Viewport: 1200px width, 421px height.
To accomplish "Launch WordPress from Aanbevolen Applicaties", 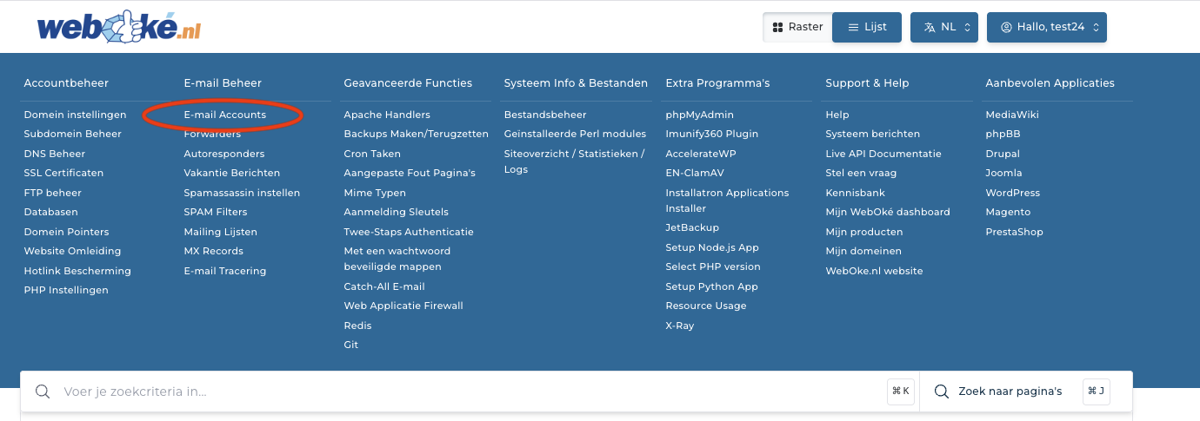I will (1012, 193).
